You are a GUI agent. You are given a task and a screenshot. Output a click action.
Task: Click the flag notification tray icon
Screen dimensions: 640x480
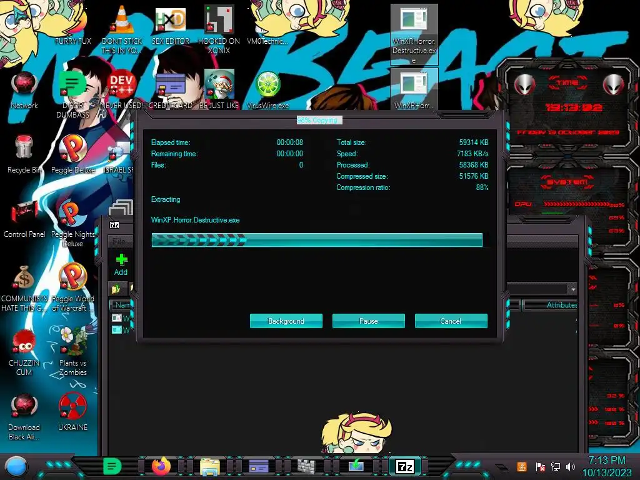[x=541, y=466]
